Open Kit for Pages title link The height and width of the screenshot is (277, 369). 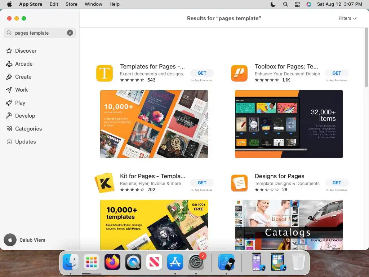pyautogui.click(x=152, y=176)
